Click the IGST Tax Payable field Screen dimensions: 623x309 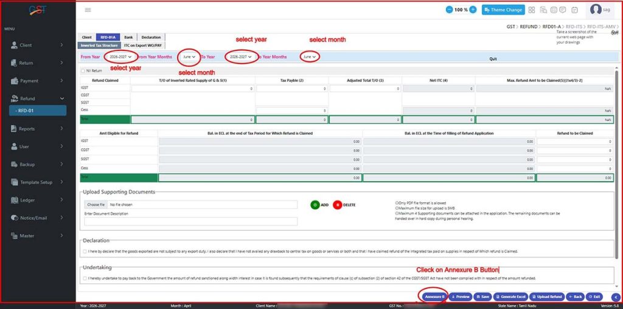coord(291,89)
